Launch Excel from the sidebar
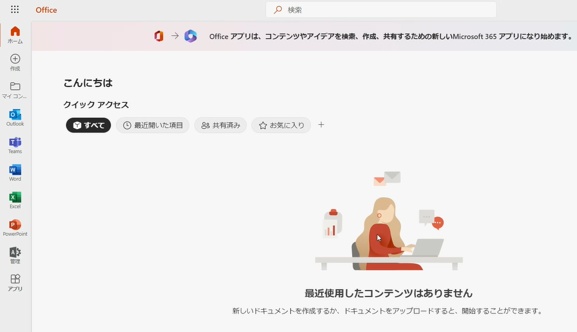Image resolution: width=577 pixels, height=332 pixels. tap(15, 200)
